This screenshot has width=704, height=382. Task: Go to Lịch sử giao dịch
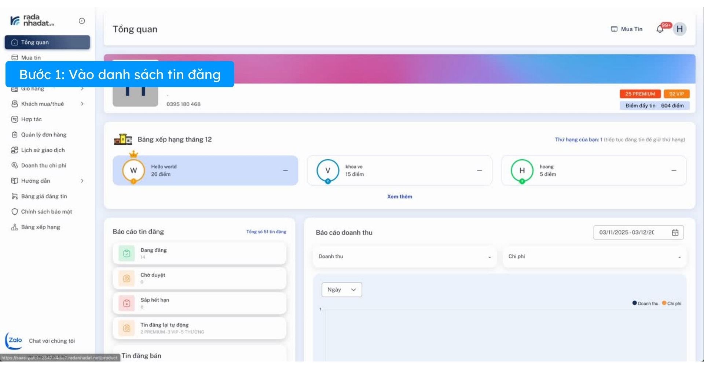pyautogui.click(x=43, y=150)
